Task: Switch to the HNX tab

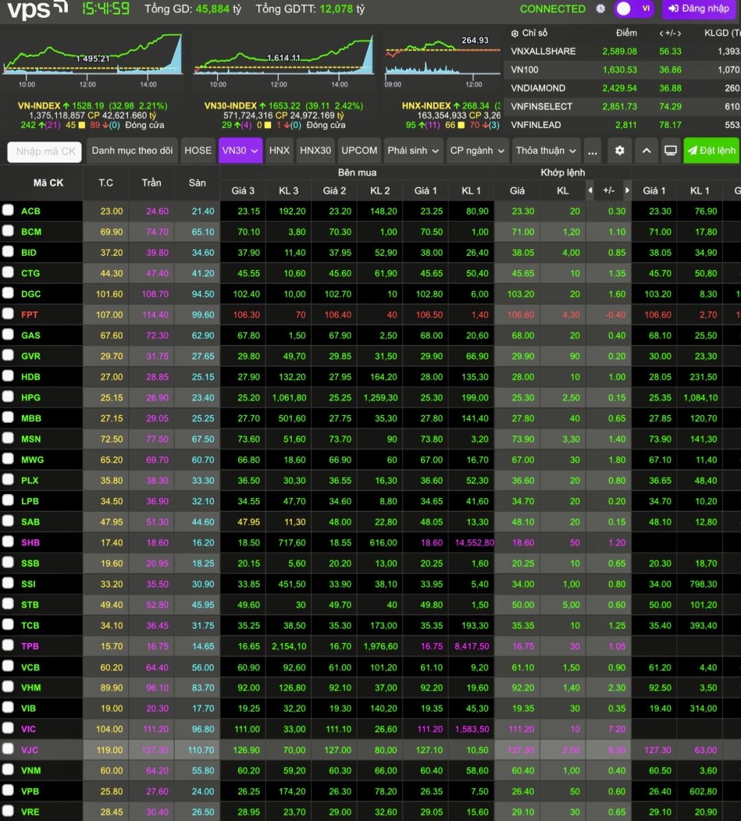Action: coord(279,151)
